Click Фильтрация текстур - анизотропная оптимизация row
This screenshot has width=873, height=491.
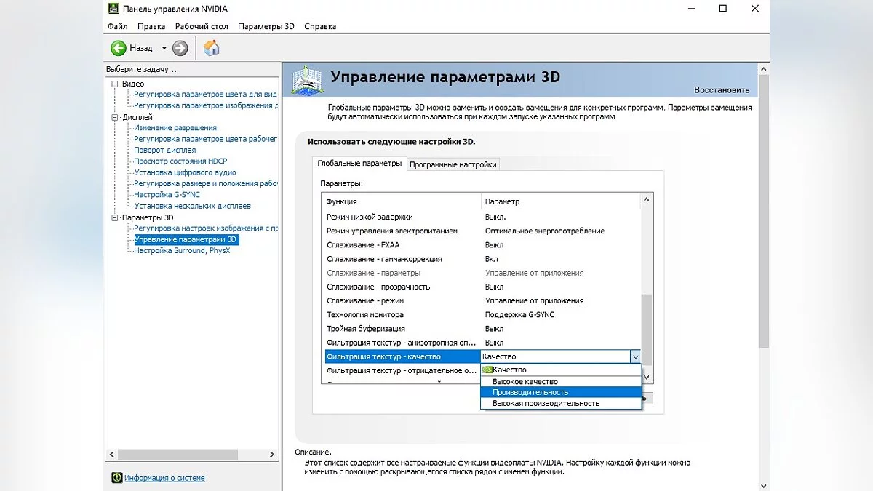tap(481, 343)
